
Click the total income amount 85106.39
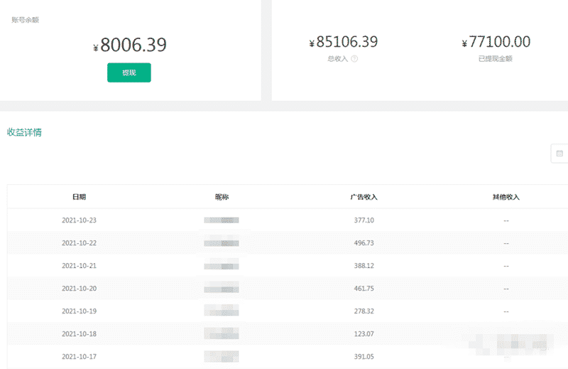tap(344, 42)
